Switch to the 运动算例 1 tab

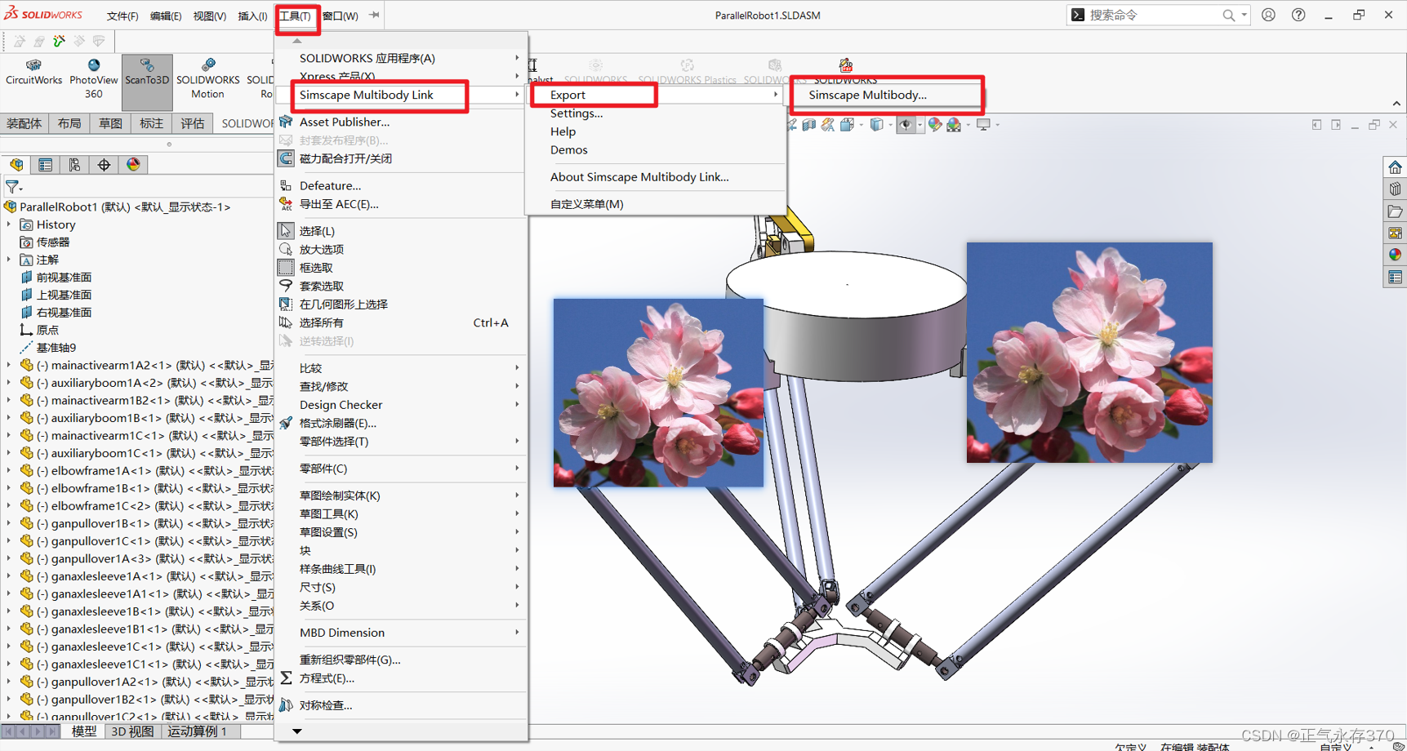coord(198,731)
